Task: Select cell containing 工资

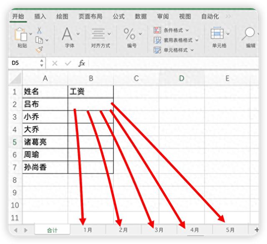Action: (91, 92)
